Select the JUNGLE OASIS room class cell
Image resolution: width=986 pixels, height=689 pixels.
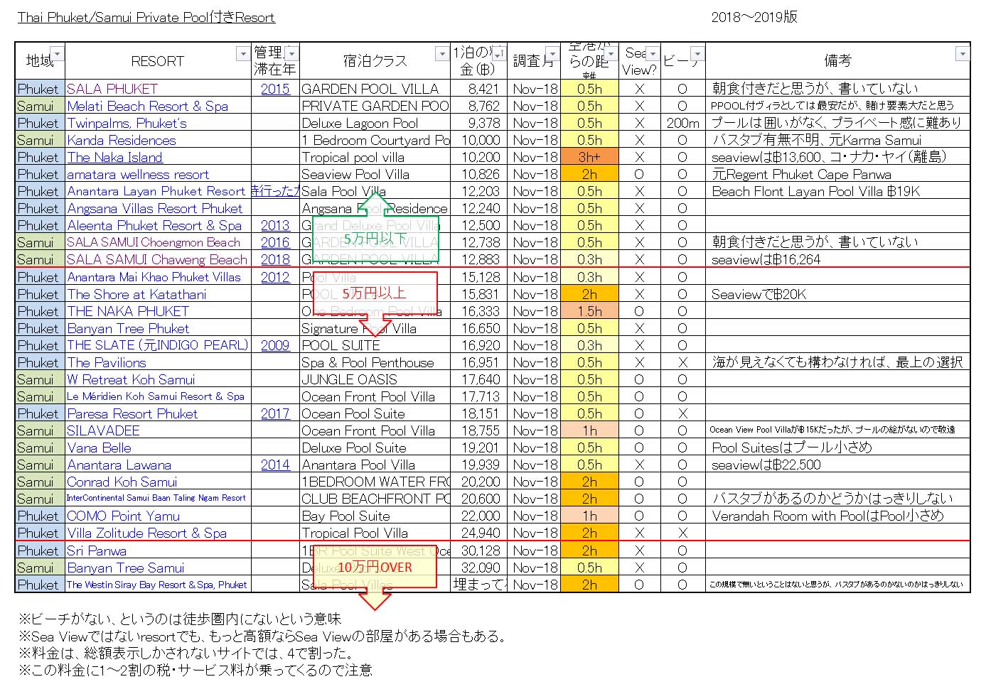click(375, 379)
